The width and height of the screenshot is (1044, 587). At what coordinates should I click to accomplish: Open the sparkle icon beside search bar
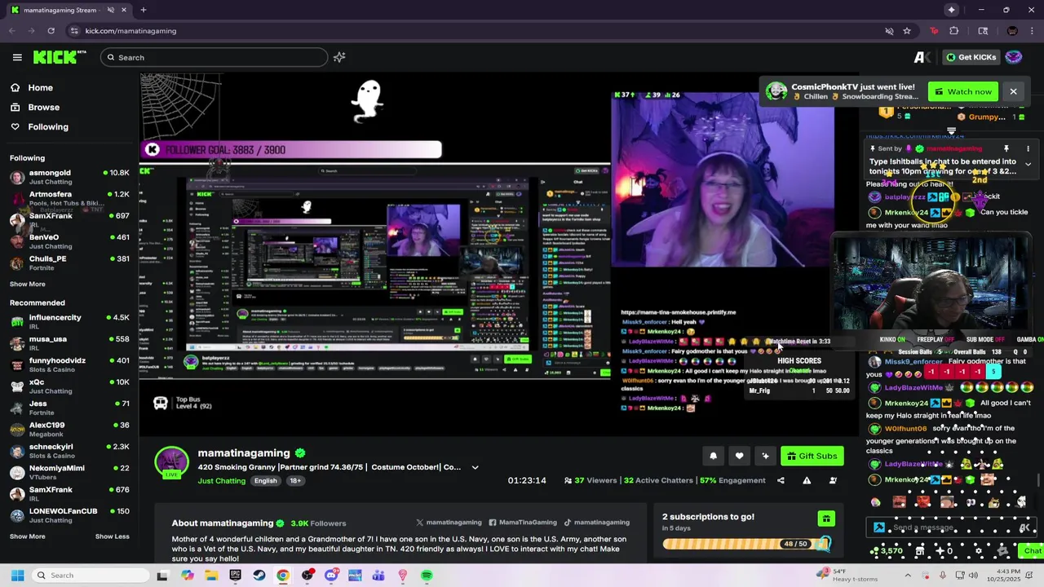(339, 57)
